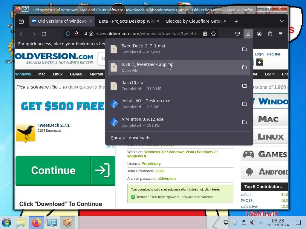306x229 pixels.
Task: Close the advertisement with the X icon
Action: [x=113, y=147]
